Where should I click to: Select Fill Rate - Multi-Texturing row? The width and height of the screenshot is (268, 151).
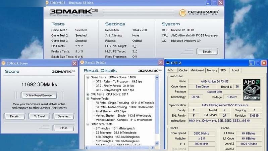(124, 107)
